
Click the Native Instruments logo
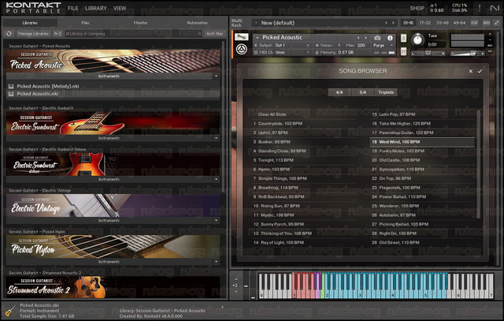pos(495,9)
